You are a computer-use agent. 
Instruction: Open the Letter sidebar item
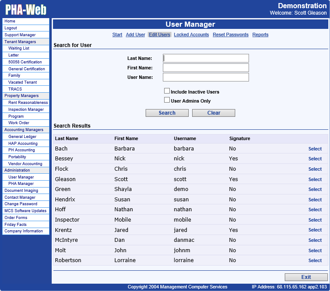click(26, 55)
